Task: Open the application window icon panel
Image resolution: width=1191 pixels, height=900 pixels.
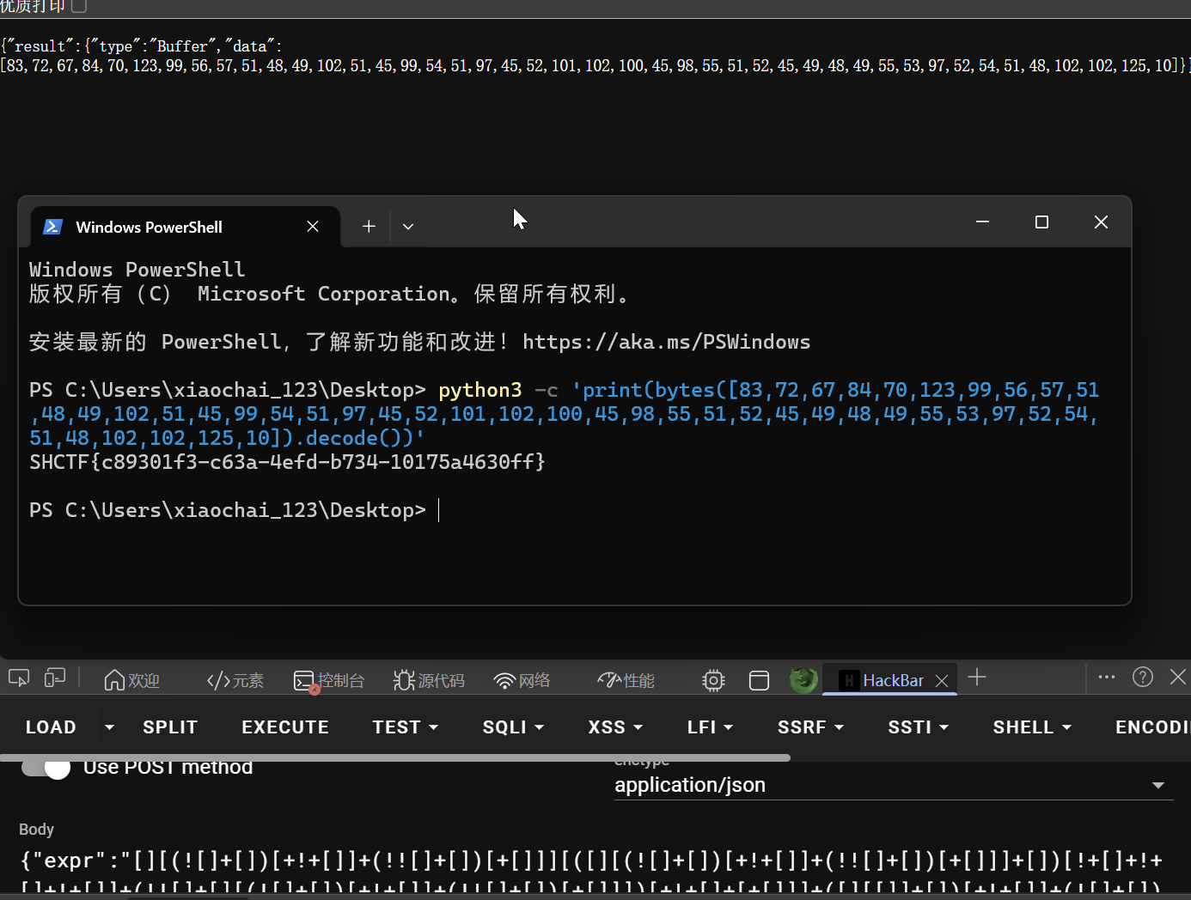Action: pyautogui.click(x=759, y=680)
